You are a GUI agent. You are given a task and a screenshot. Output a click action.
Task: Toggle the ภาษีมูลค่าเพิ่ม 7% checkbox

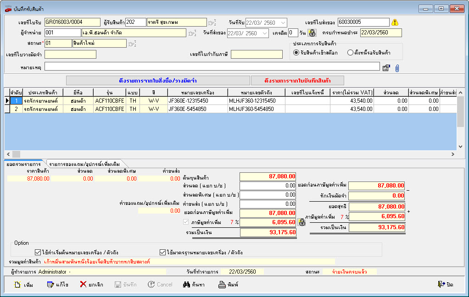tap(186, 222)
